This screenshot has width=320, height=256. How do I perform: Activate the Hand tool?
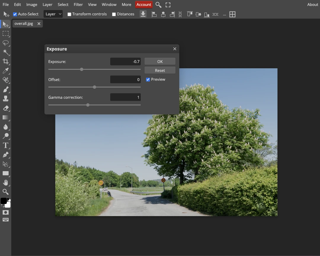click(x=6, y=183)
